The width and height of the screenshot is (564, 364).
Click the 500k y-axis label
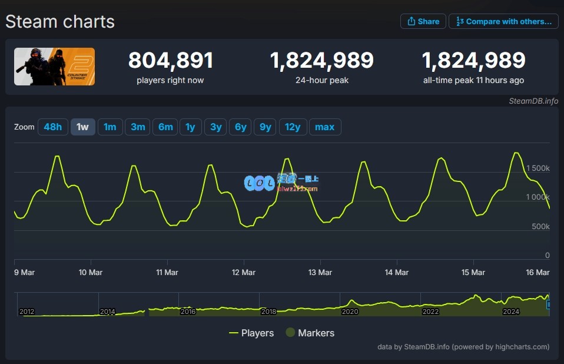pyautogui.click(x=540, y=227)
